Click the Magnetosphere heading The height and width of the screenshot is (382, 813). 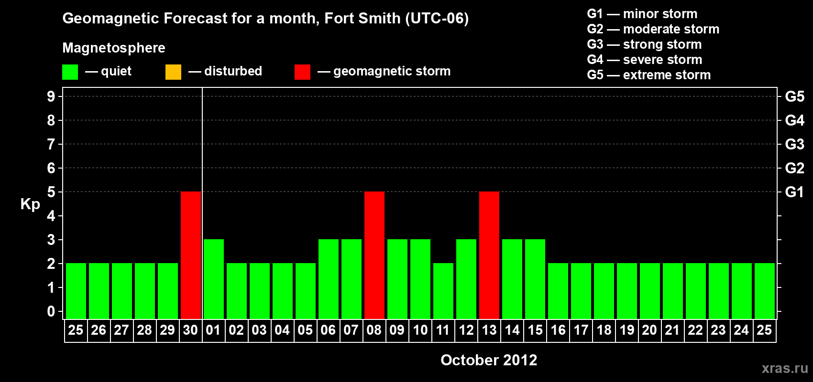click(114, 48)
